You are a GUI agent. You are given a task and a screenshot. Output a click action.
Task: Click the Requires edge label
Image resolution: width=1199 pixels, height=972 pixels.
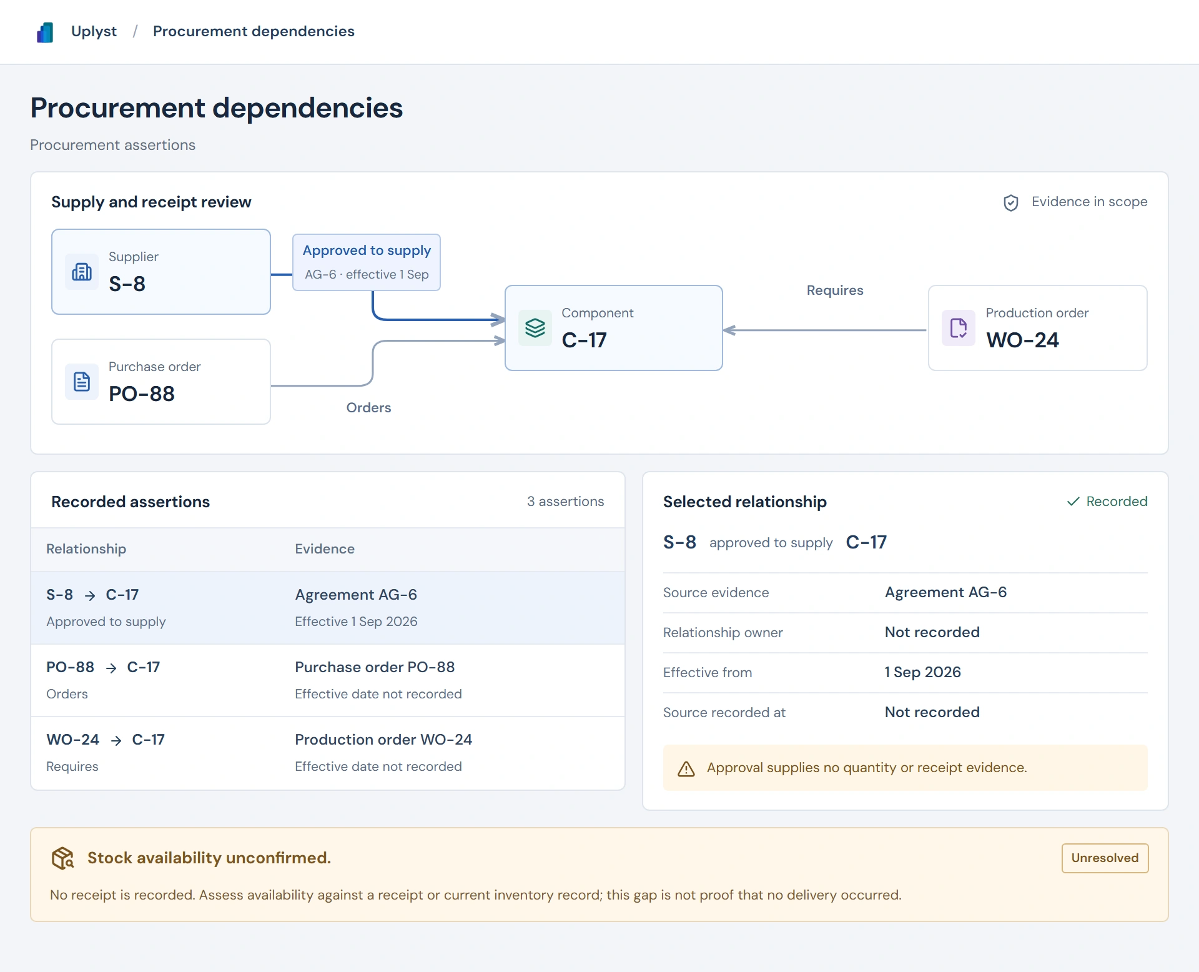[x=835, y=290]
